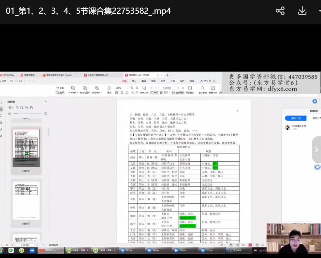321x258 pixels.
Task: Click the zoom in magnifier in toolbar
Action: (x=137, y=88)
